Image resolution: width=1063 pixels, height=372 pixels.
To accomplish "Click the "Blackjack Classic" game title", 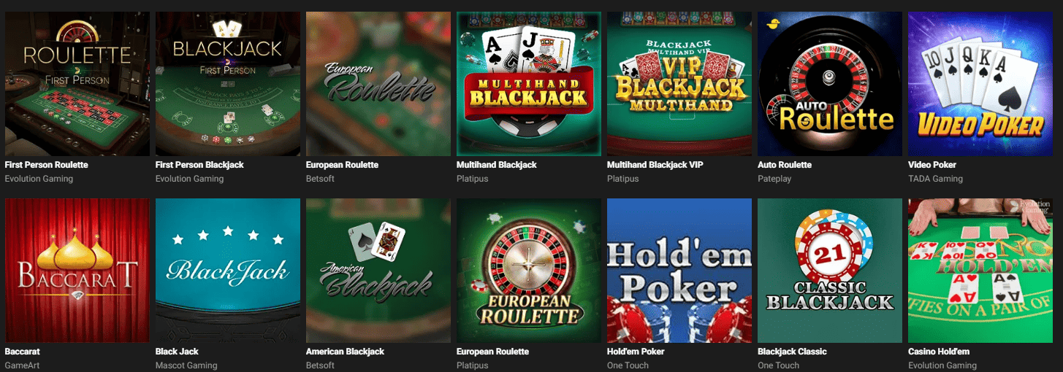I will coord(792,352).
